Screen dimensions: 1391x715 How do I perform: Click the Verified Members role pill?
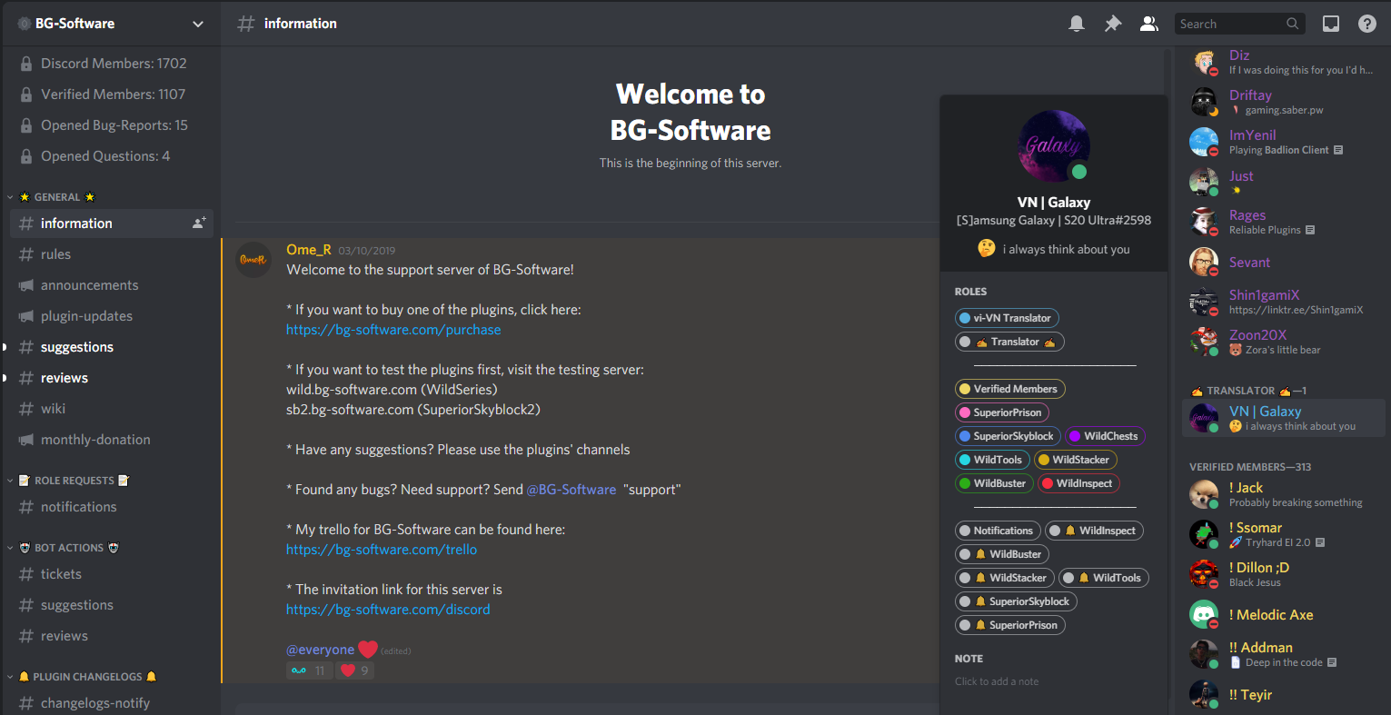coord(1010,389)
